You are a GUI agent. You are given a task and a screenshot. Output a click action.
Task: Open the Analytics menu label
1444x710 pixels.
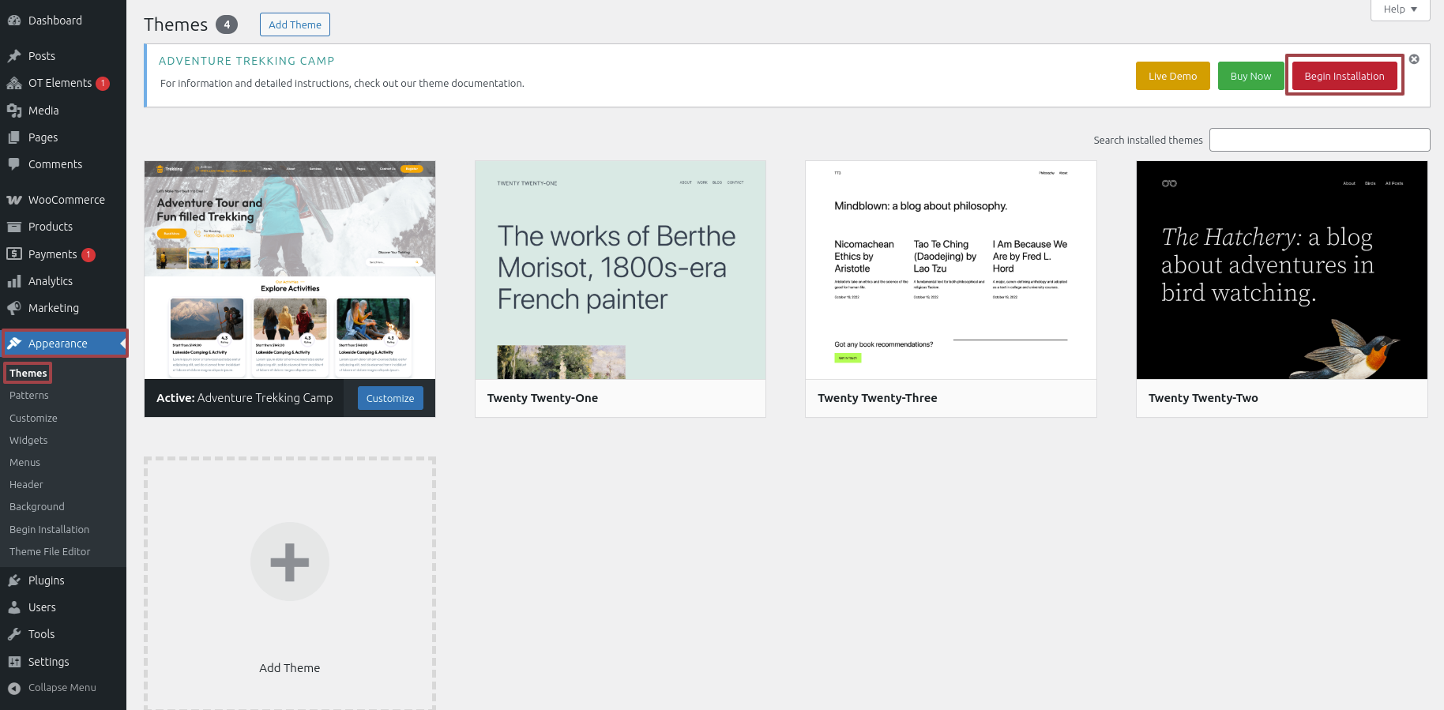point(51,281)
